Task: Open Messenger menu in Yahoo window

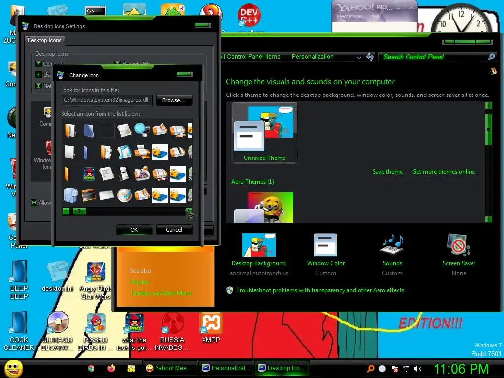Action: [349, 16]
